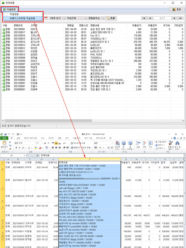Go to last page navigation button

[180, 18]
